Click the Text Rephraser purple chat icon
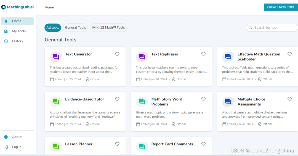This screenshot has width=298, height=156. click(x=142, y=57)
